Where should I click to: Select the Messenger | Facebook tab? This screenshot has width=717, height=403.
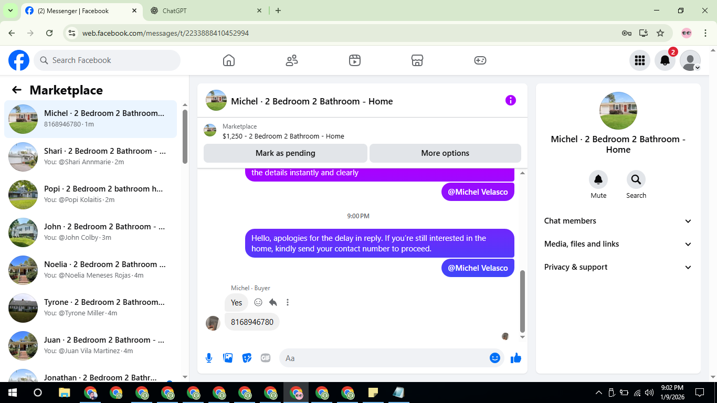(81, 10)
